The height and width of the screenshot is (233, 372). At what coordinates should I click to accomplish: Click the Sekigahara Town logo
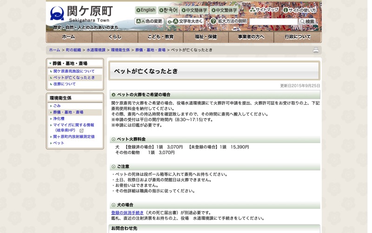coord(81,14)
